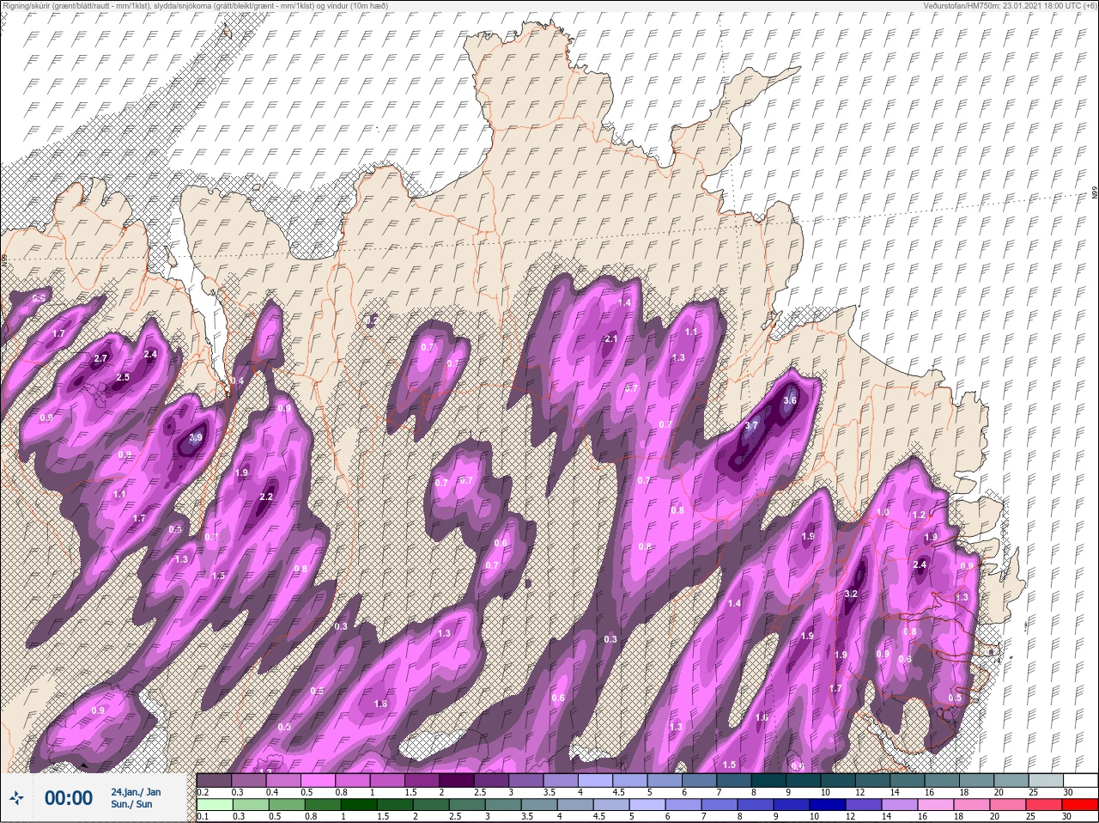Click the compass star icon beside the clock
Image resolution: width=1099 pixels, height=823 pixels.
click(16, 798)
